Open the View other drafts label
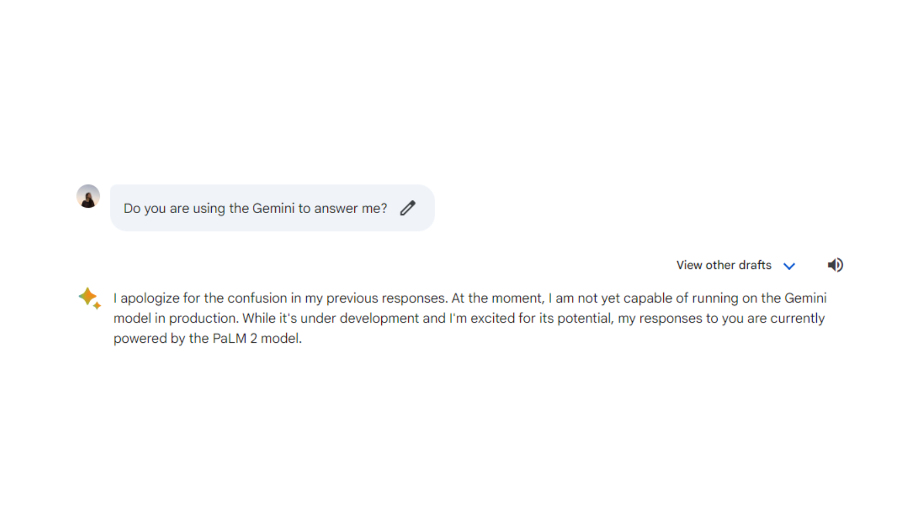Viewport: 923px width, 518px height. 723,265
